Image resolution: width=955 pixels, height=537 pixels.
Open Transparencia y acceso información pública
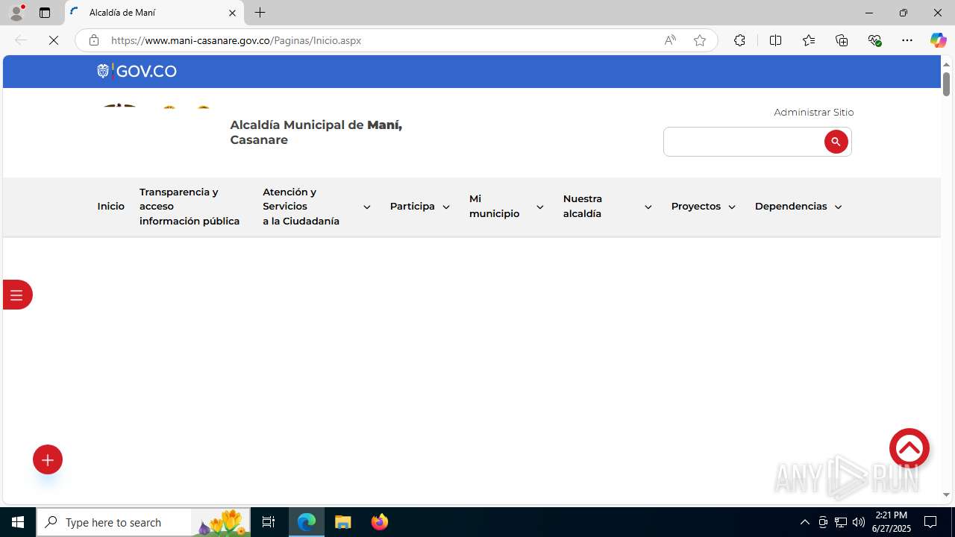tap(190, 207)
